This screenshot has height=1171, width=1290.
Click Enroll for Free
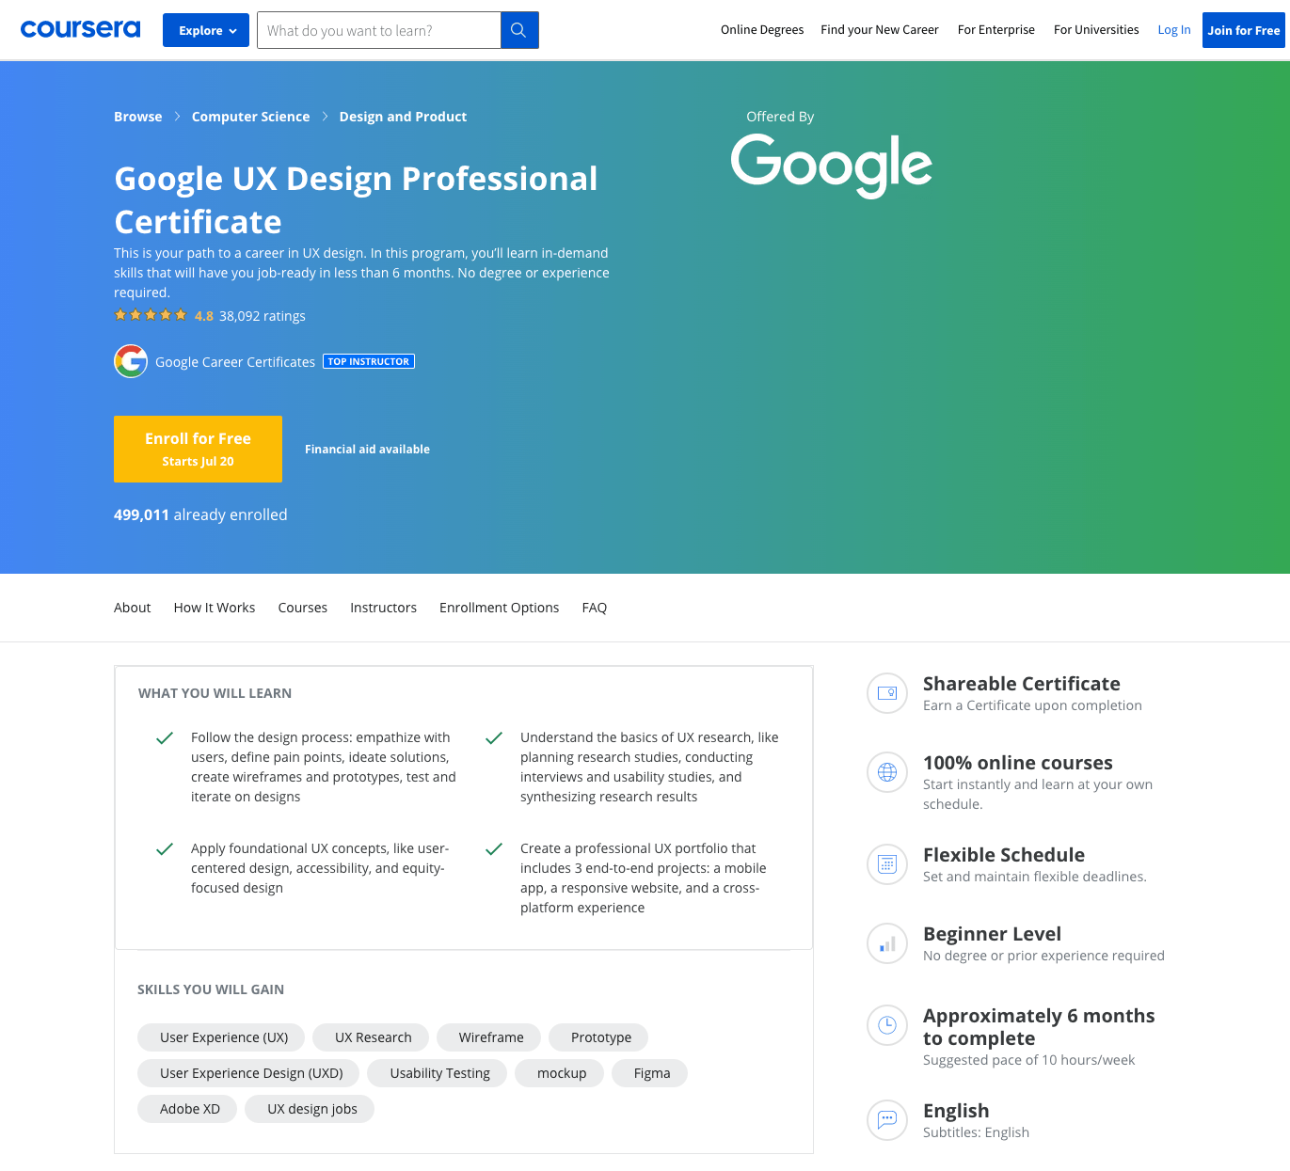point(198,449)
